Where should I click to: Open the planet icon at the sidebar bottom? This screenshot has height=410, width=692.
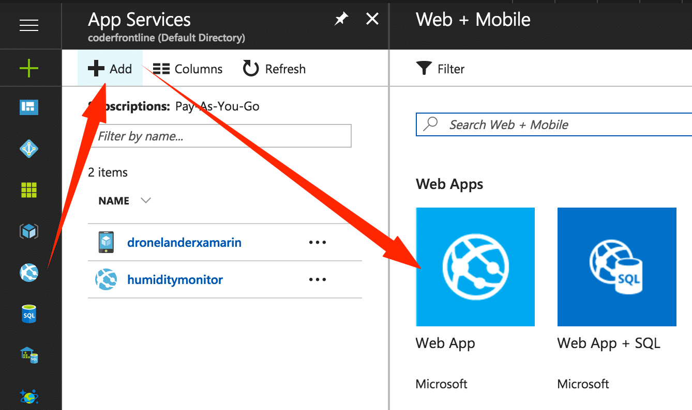(x=29, y=396)
